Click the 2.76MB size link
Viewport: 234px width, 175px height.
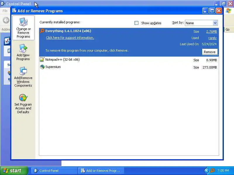(x=211, y=32)
